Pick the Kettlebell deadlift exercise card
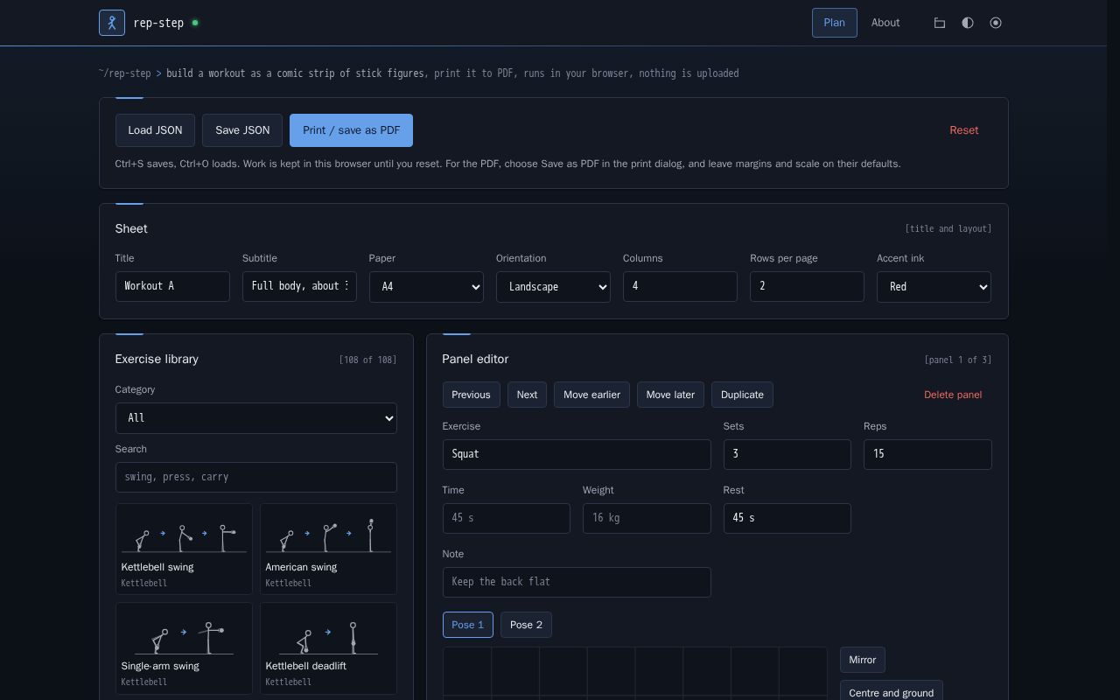 (328, 647)
